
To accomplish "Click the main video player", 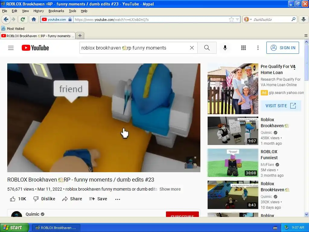I will click(x=104, y=118).
